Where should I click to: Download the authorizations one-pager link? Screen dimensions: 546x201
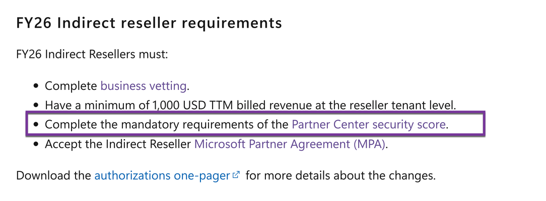click(162, 175)
